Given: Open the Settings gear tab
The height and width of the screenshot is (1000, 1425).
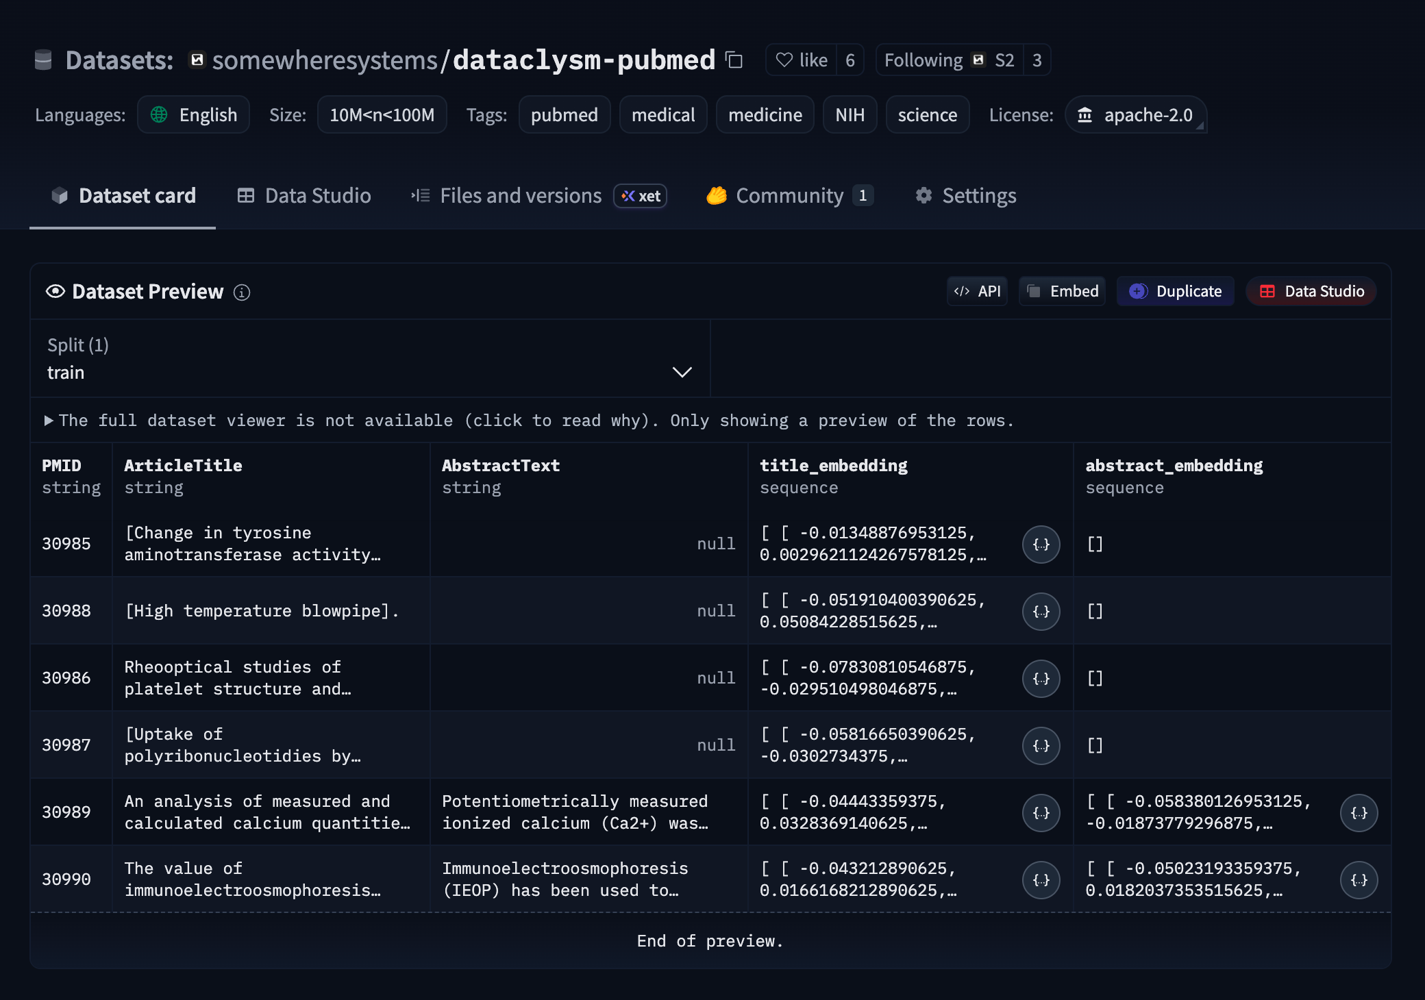Looking at the screenshot, I should [x=966, y=196].
